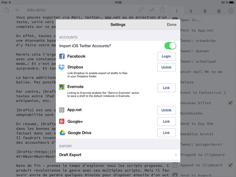Click the Google Drive triangle icon
Image resolution: width=236 pixels, height=177 pixels.
coord(62,132)
